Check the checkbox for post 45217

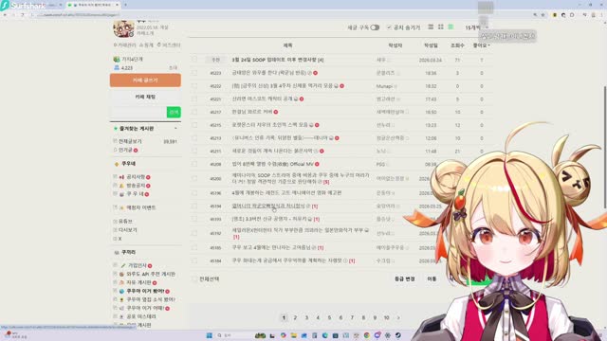[x=194, y=112]
